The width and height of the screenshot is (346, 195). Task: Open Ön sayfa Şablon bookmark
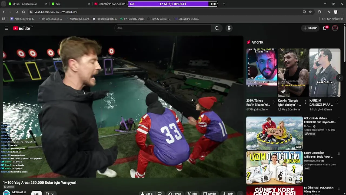(50, 19)
